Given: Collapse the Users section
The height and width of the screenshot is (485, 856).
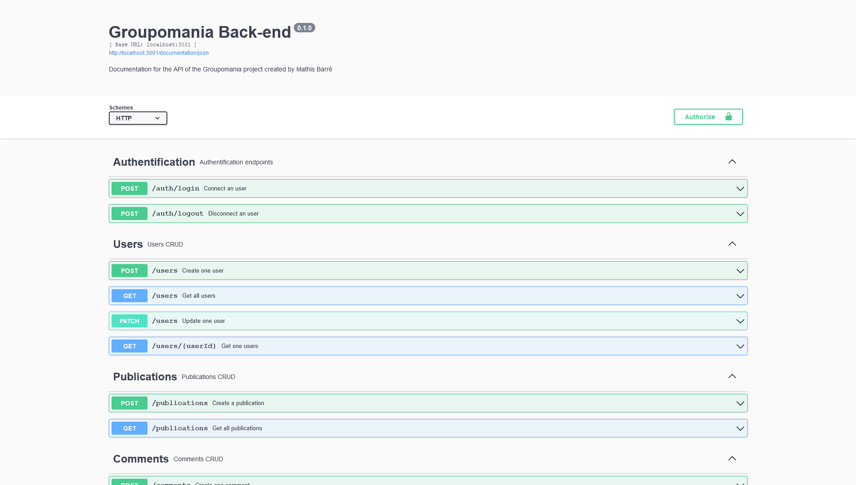Looking at the screenshot, I should coord(732,244).
